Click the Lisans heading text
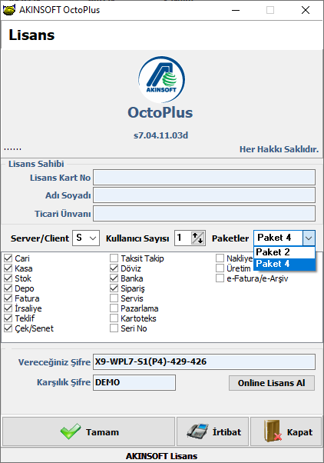This screenshot has width=324, height=463. click(31, 35)
